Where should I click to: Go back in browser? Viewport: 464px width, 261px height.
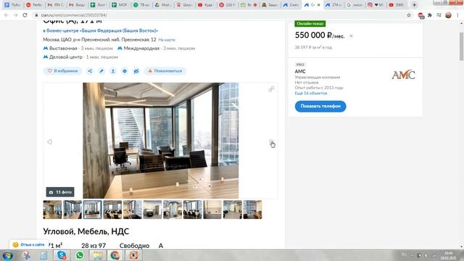point(7,15)
